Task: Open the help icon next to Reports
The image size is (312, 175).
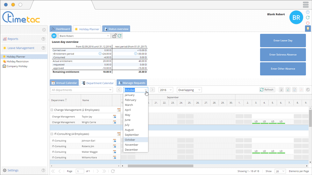Action: click(x=43, y=39)
